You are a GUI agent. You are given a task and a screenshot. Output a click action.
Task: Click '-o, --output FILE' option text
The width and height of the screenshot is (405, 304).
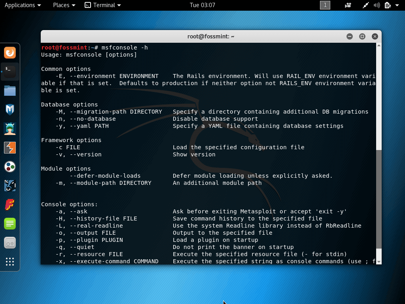point(85,233)
